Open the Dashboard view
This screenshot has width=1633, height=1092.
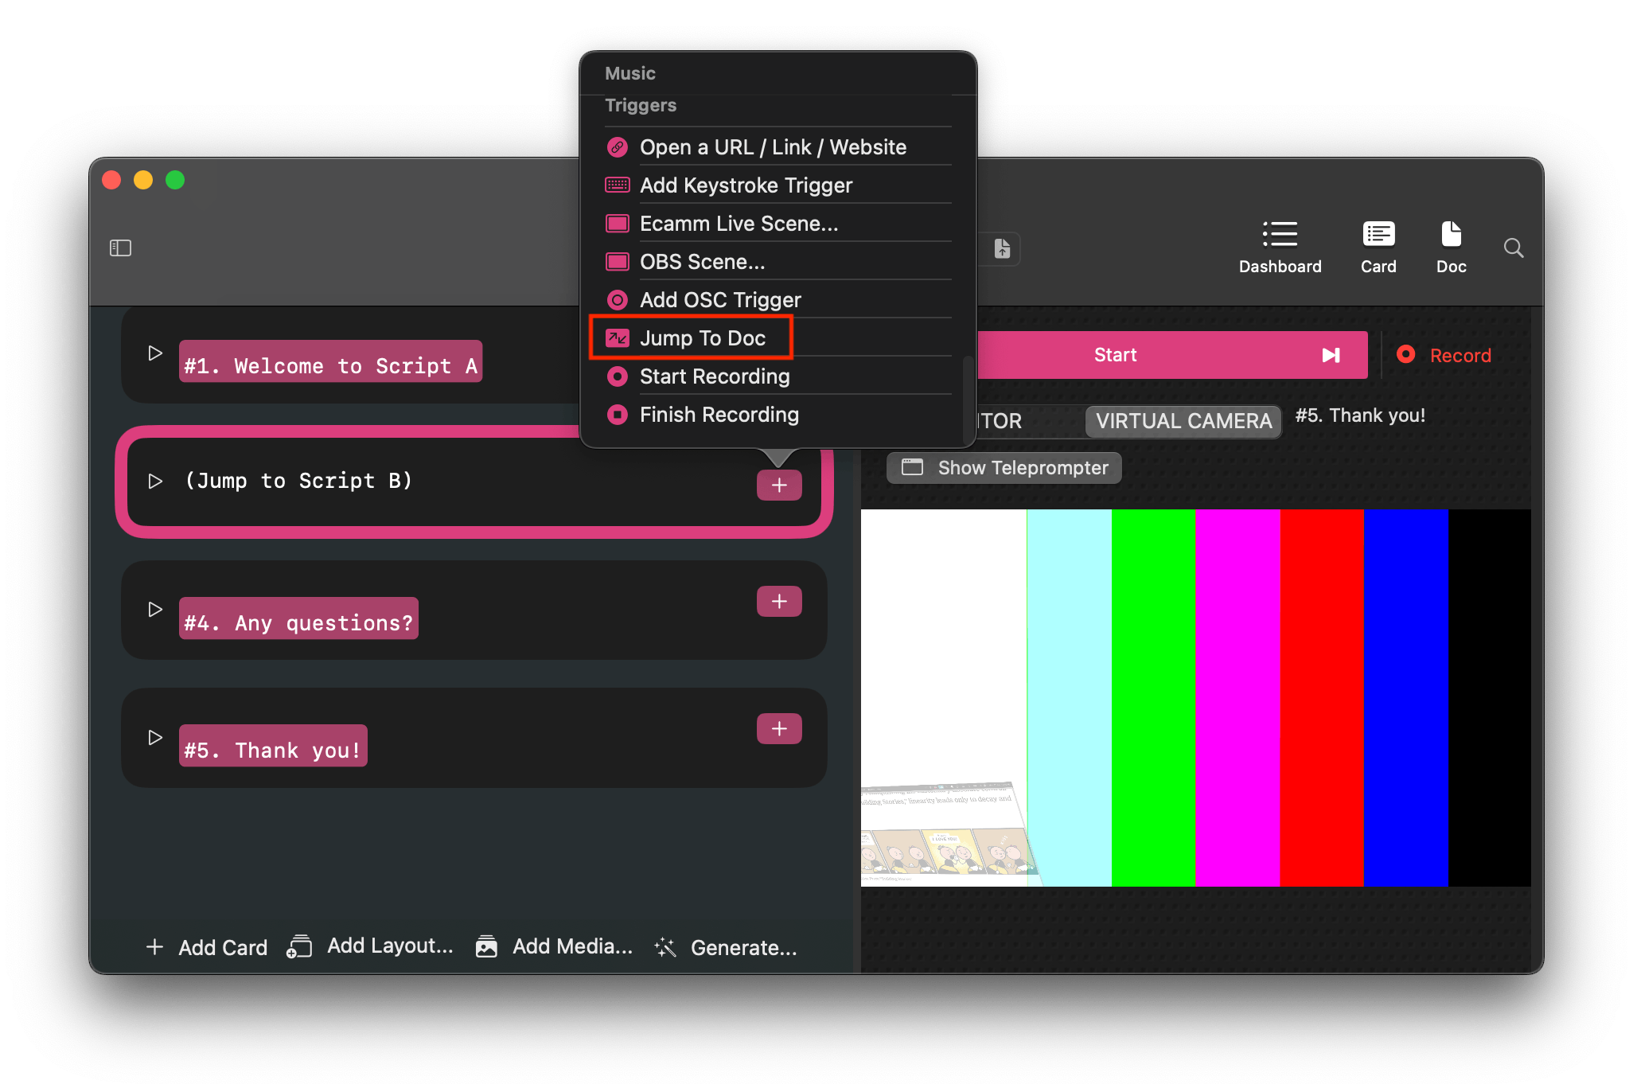[x=1280, y=248]
